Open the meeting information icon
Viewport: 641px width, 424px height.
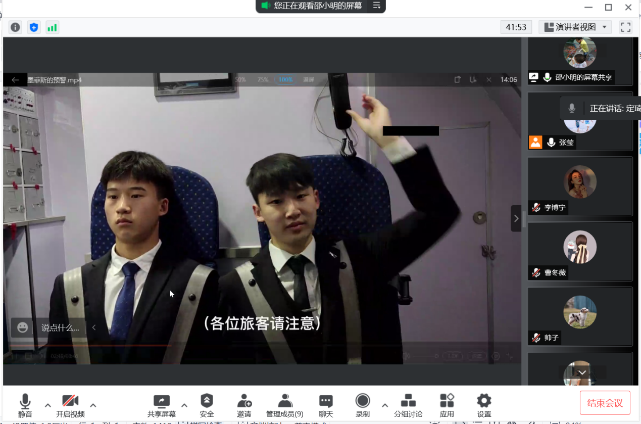16,27
